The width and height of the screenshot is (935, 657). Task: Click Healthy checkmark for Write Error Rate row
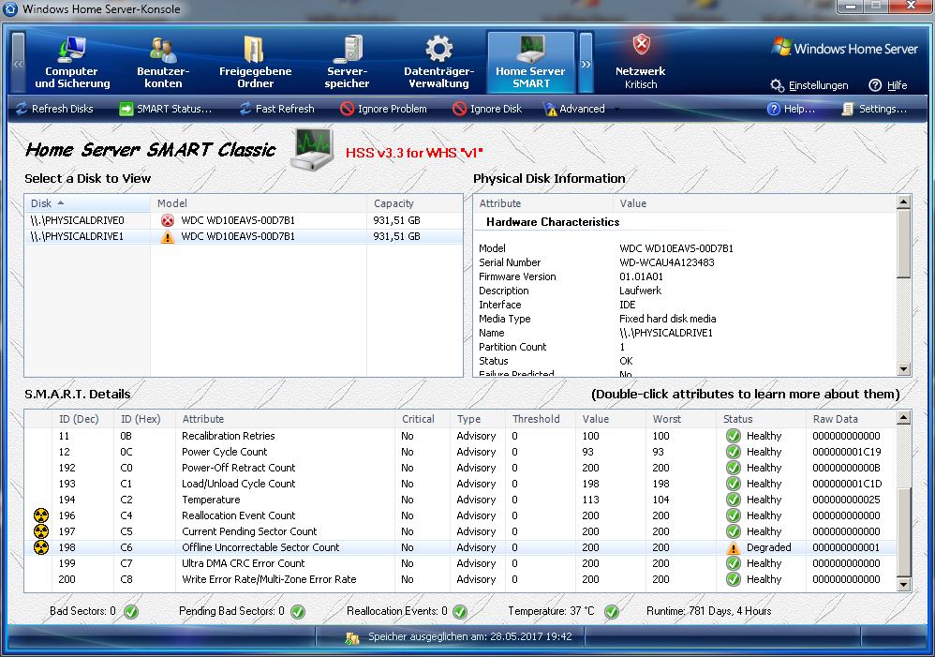coord(734,579)
